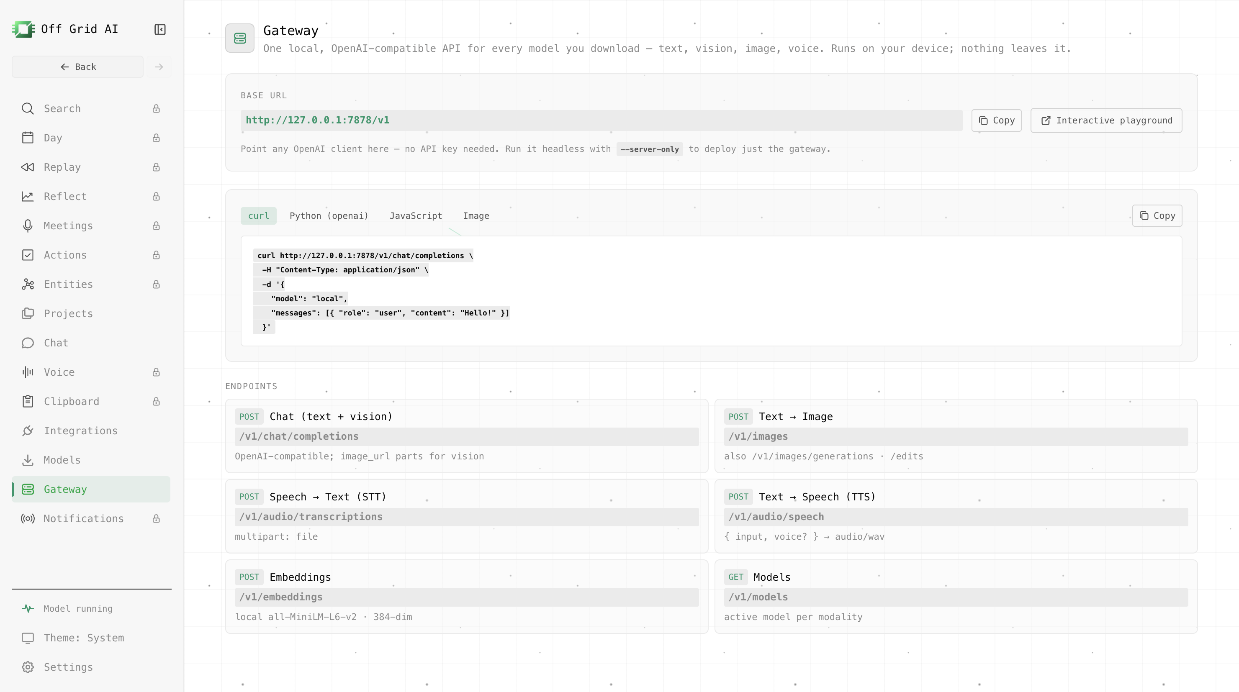Open the Models download section

91,461
